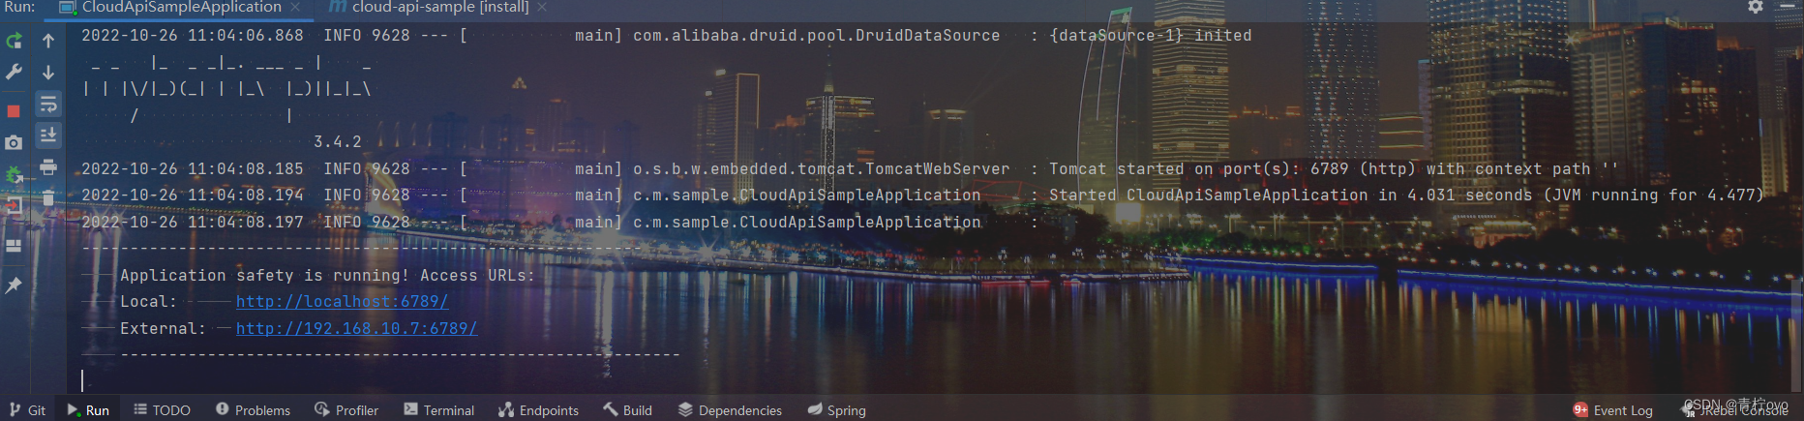Close the cloud-api-sample [install] tab
The width and height of the screenshot is (1804, 421).
click(x=542, y=8)
